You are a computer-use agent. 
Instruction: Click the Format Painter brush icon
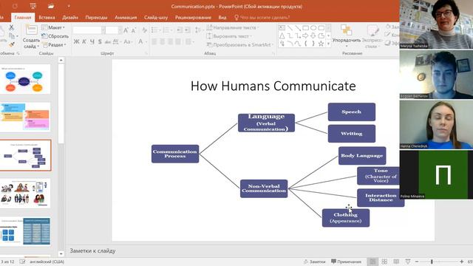pyautogui.click(x=12, y=44)
